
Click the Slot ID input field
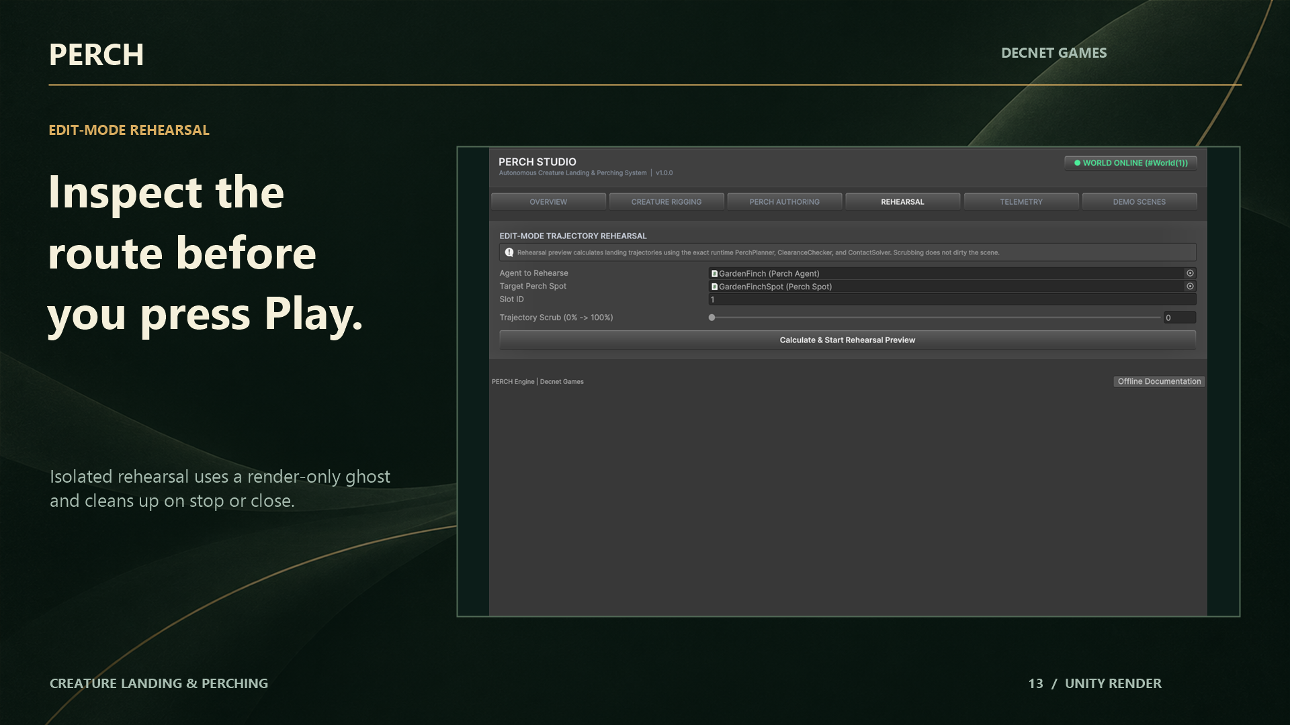pyautogui.click(x=952, y=299)
